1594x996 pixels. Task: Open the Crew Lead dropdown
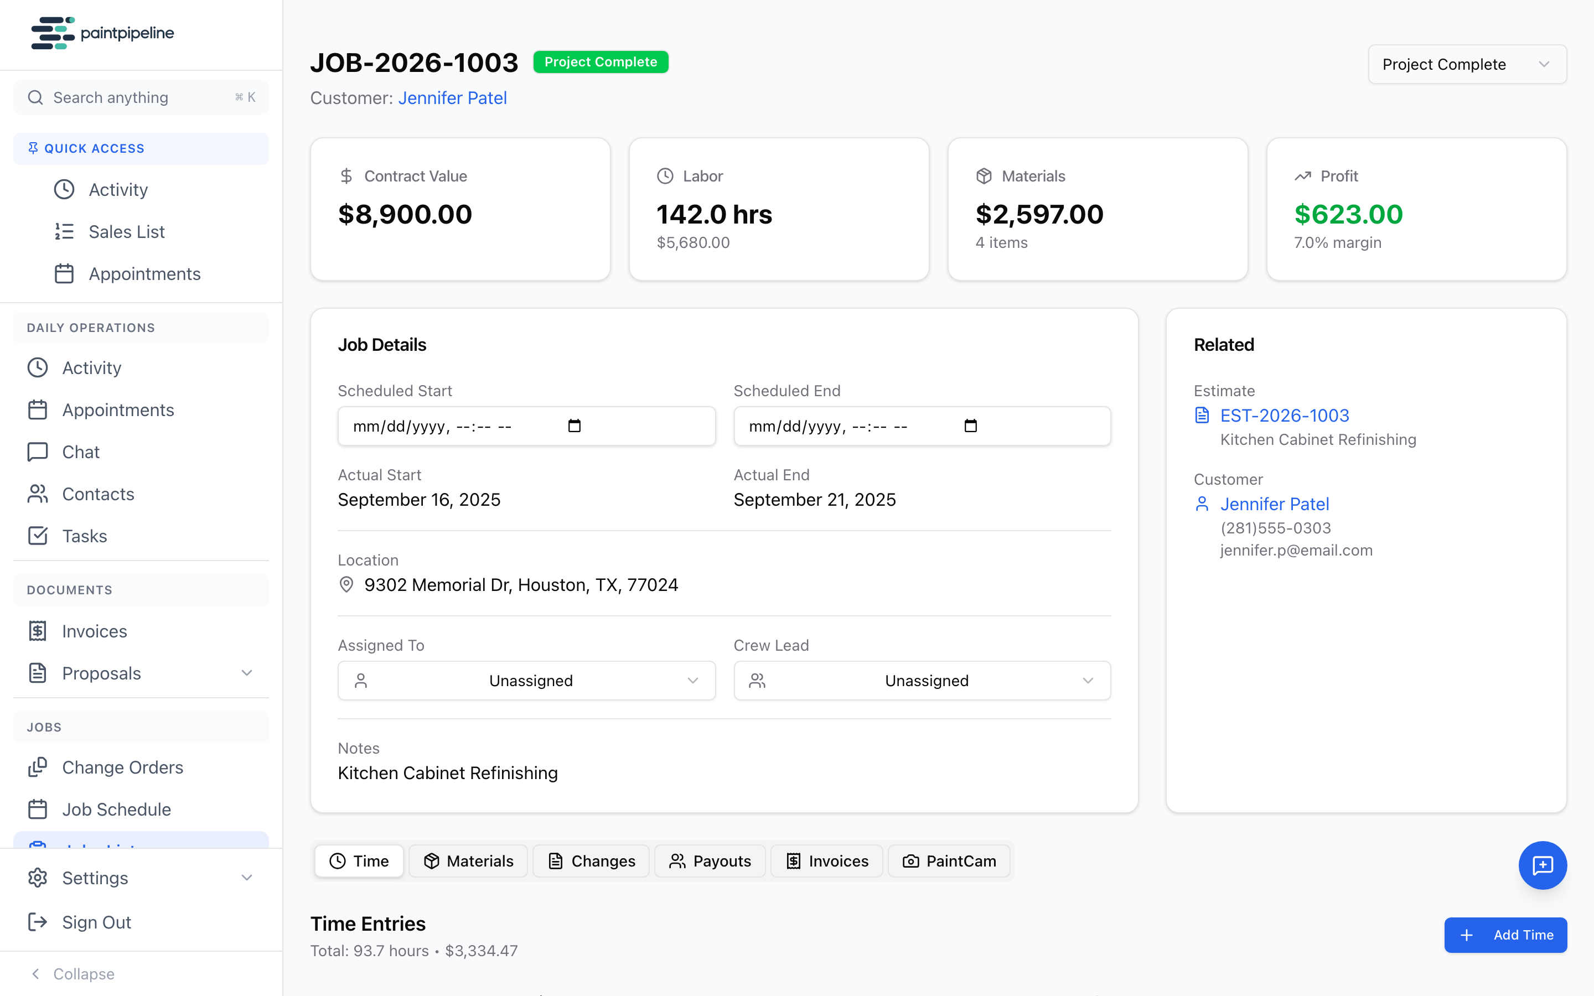pos(922,681)
